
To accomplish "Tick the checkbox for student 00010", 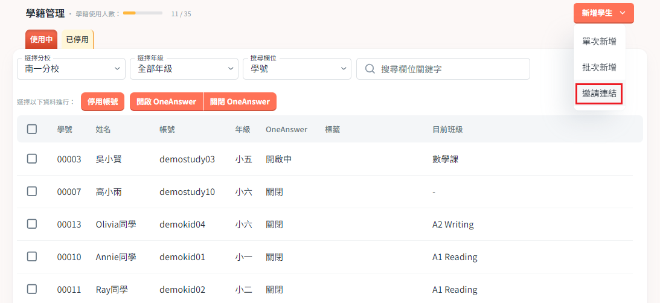I will point(31,257).
